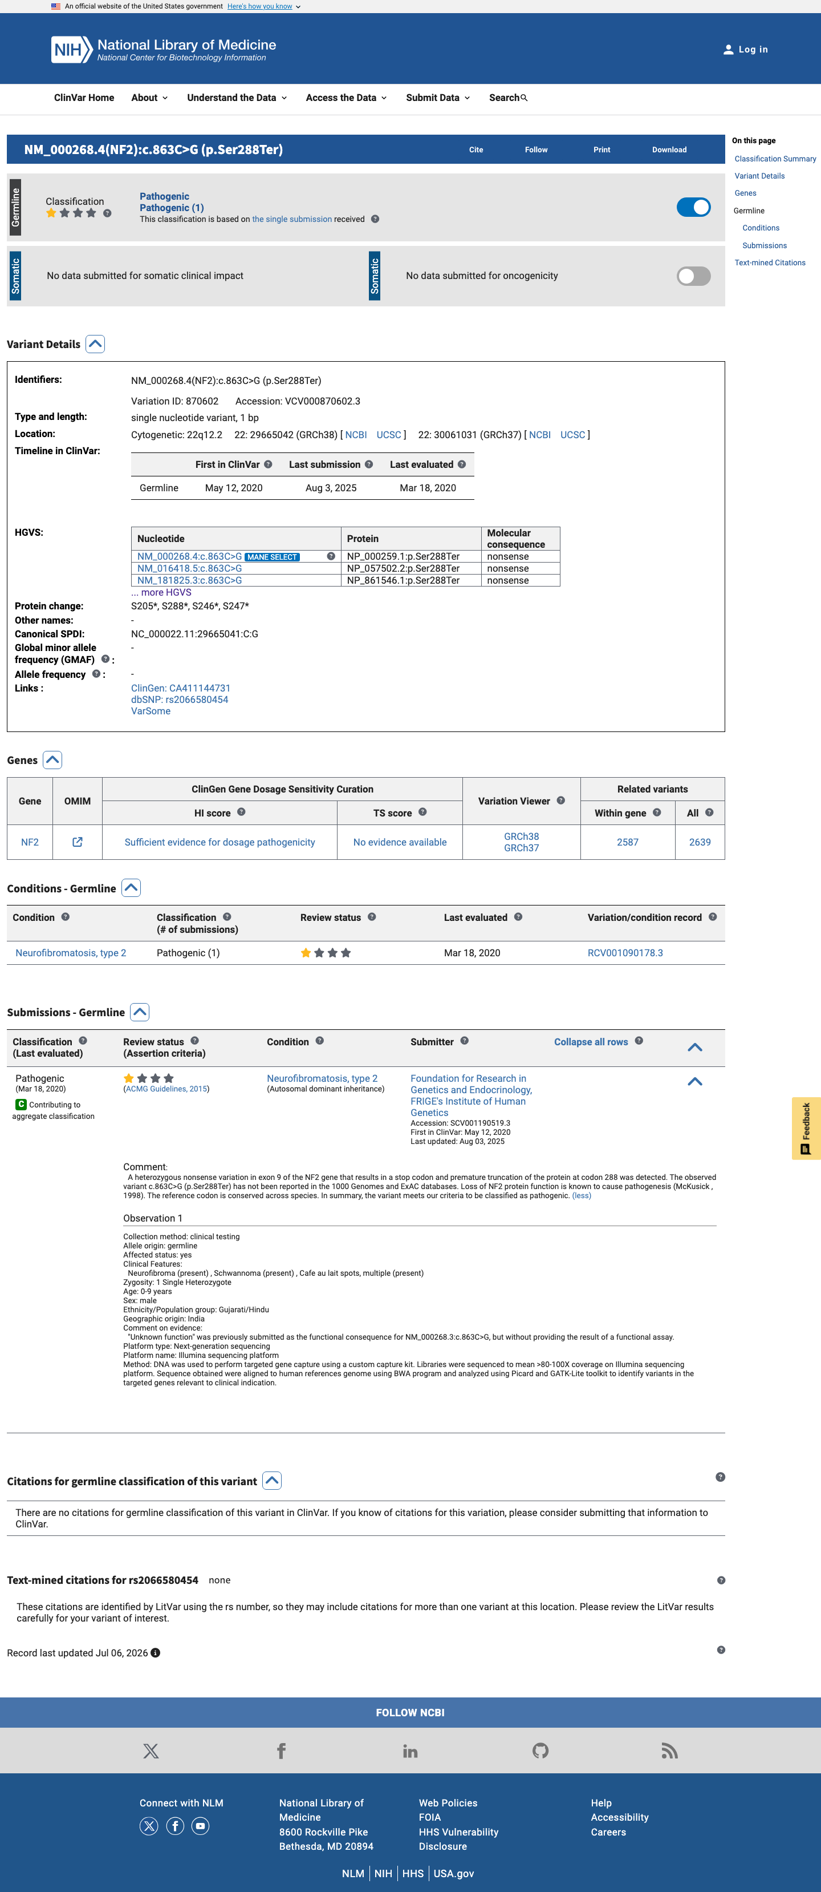
Task: Click help icon next to Last evaluated in timeline
Action: pyautogui.click(x=461, y=464)
